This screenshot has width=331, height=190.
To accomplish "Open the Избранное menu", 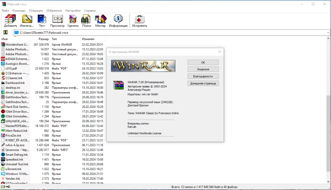I will 54,10.
